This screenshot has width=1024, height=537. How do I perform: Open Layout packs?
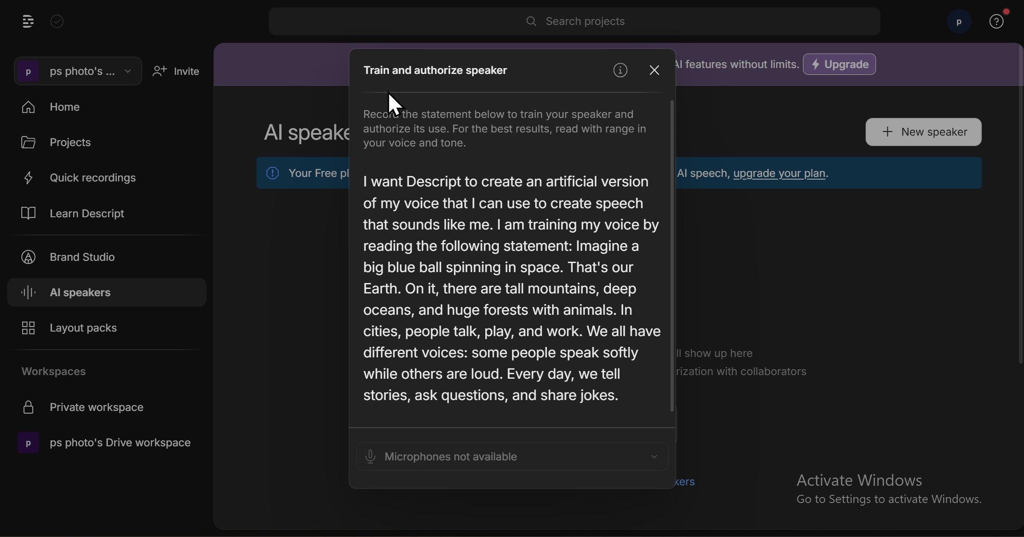coord(107,328)
